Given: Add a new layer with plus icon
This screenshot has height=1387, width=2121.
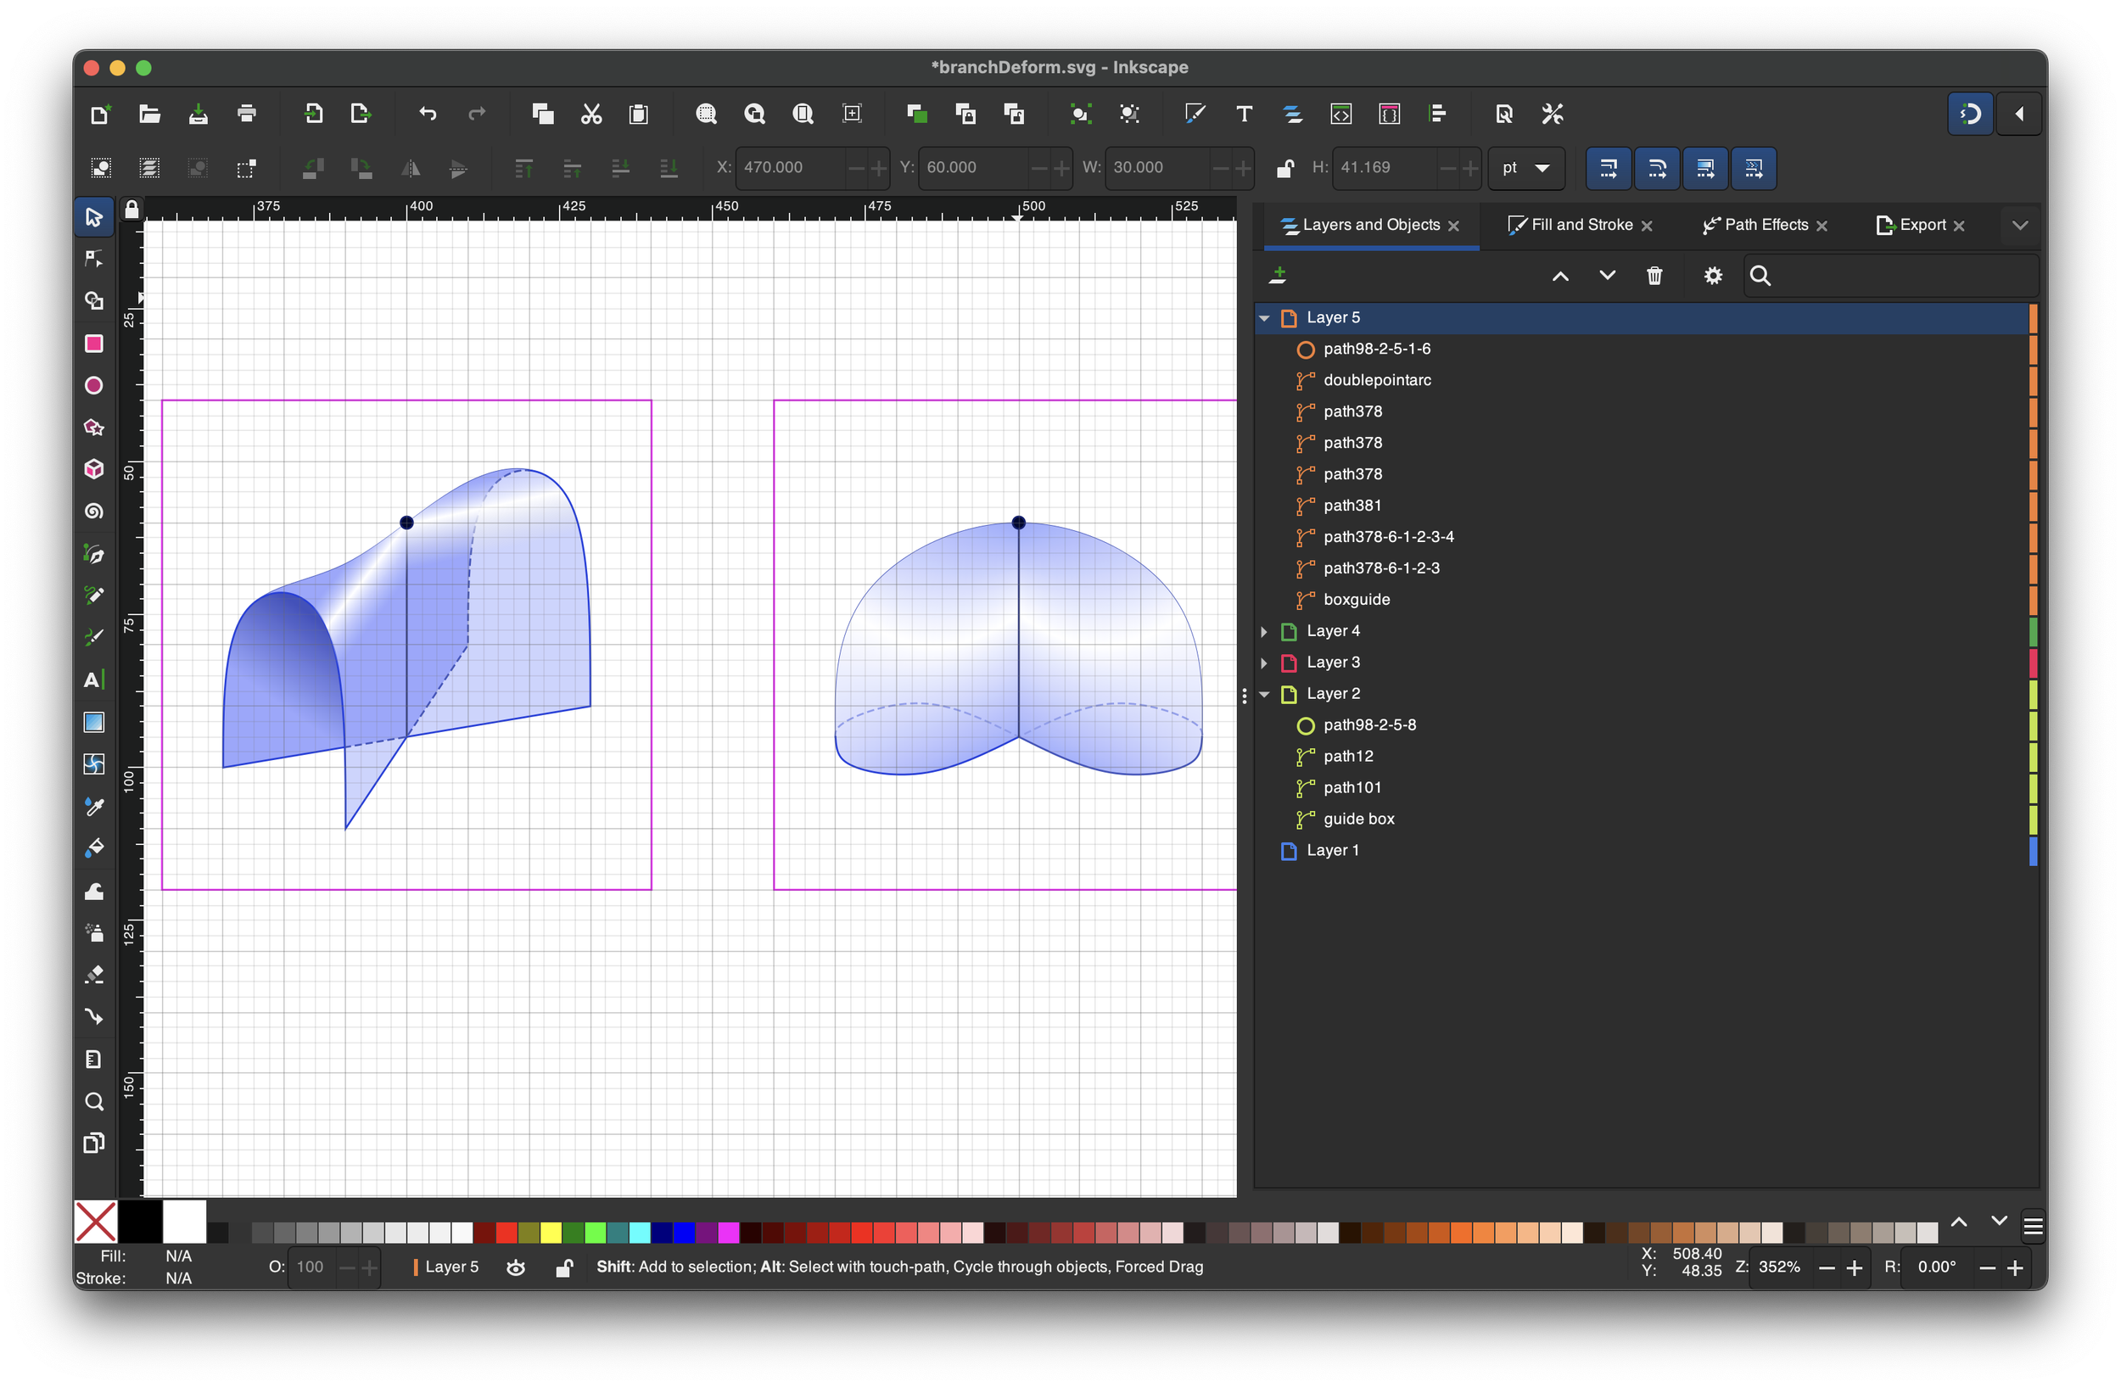Looking at the screenshot, I should pyautogui.click(x=1278, y=277).
